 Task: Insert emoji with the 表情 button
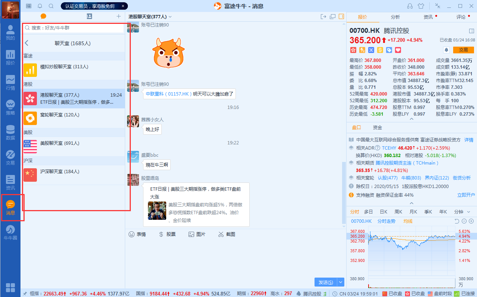click(x=137, y=234)
